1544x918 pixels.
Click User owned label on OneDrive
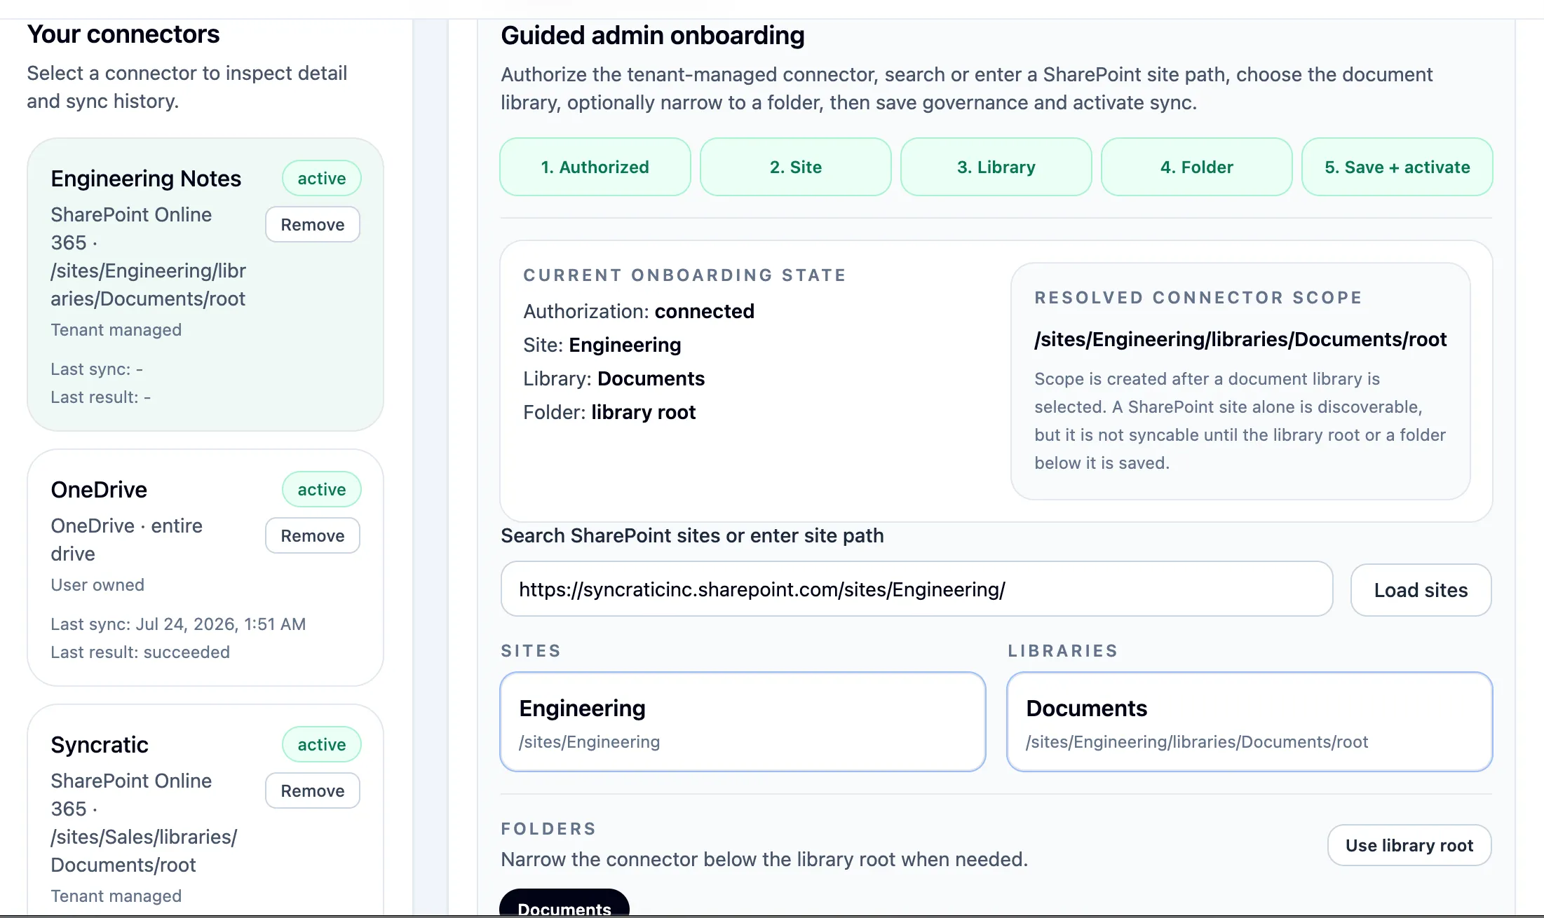pyautogui.click(x=97, y=584)
